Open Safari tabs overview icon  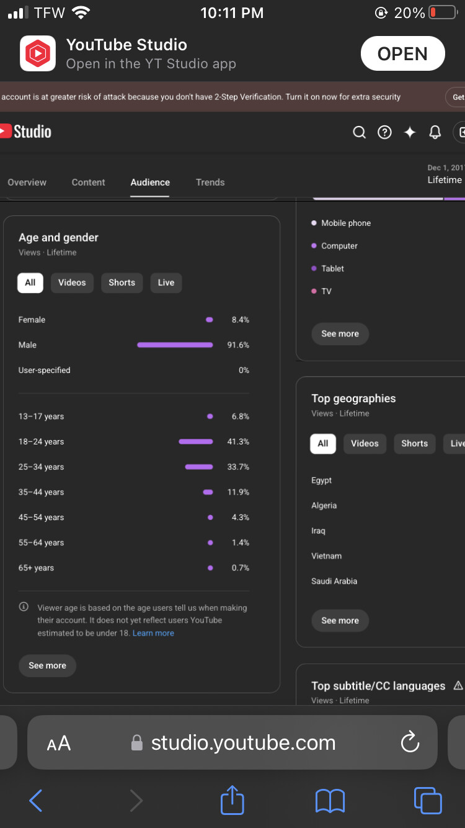click(x=428, y=801)
